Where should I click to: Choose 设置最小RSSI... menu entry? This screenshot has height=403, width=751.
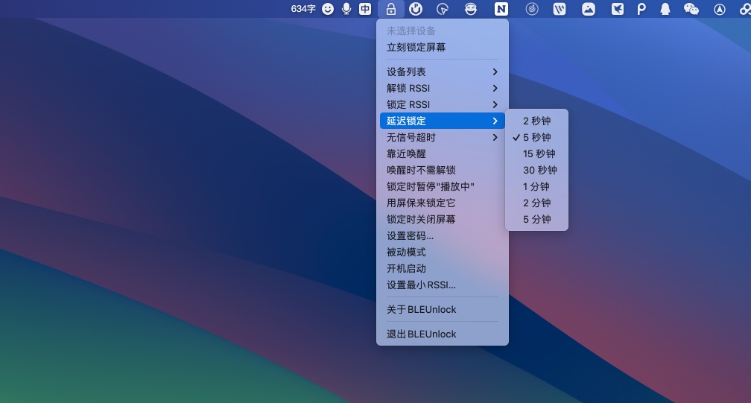(442, 285)
